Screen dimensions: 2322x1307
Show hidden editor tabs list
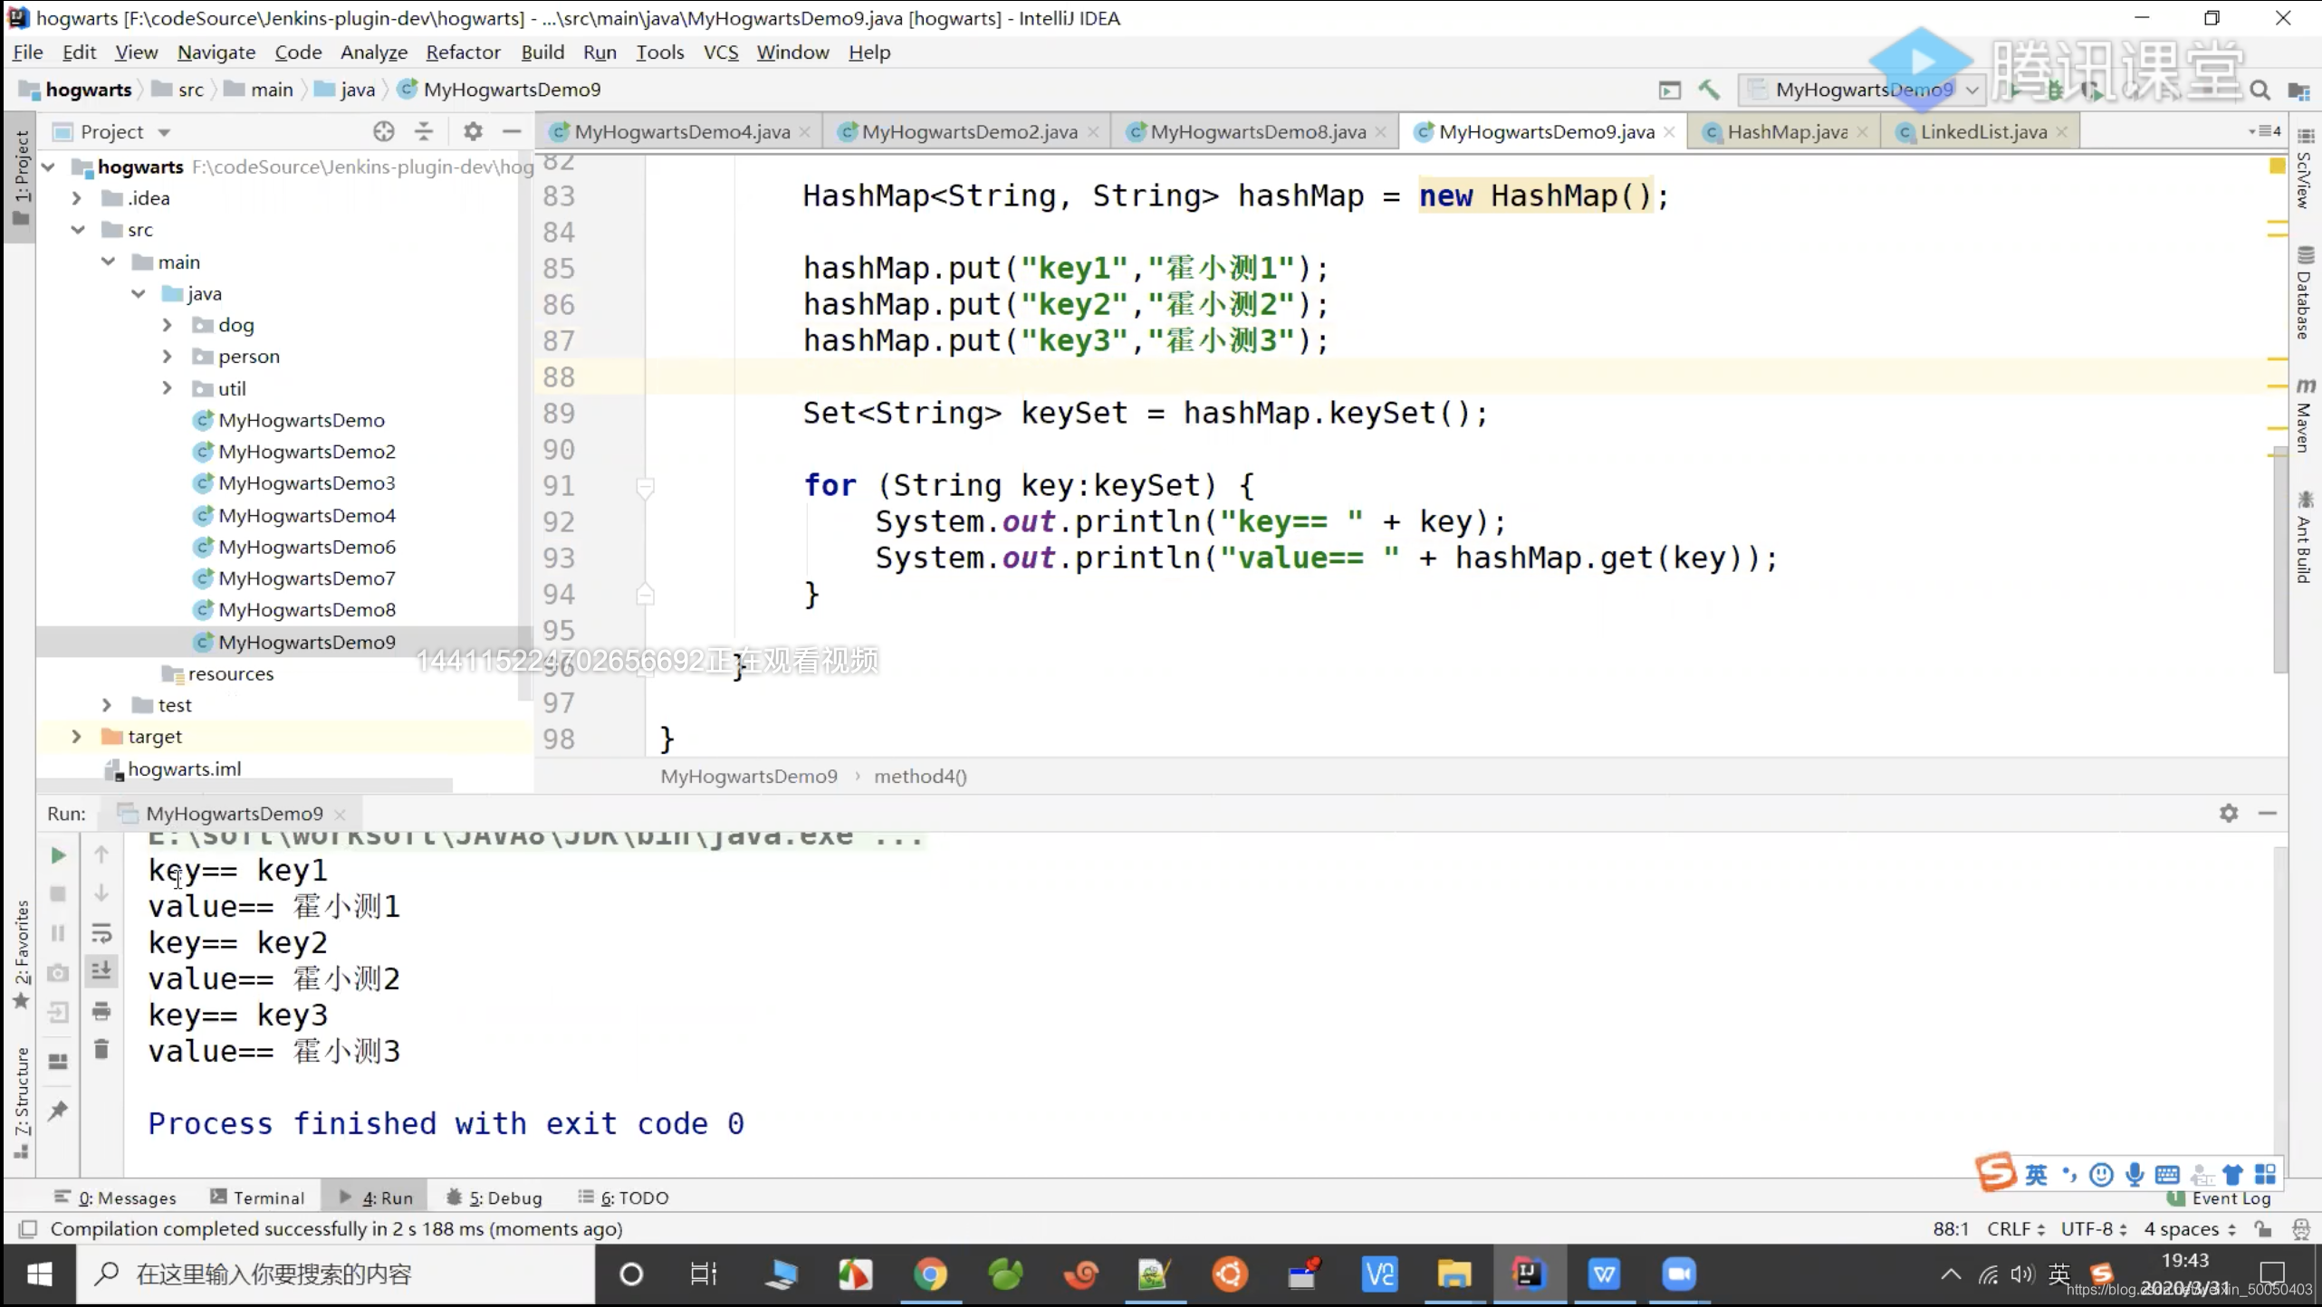pos(2265,131)
